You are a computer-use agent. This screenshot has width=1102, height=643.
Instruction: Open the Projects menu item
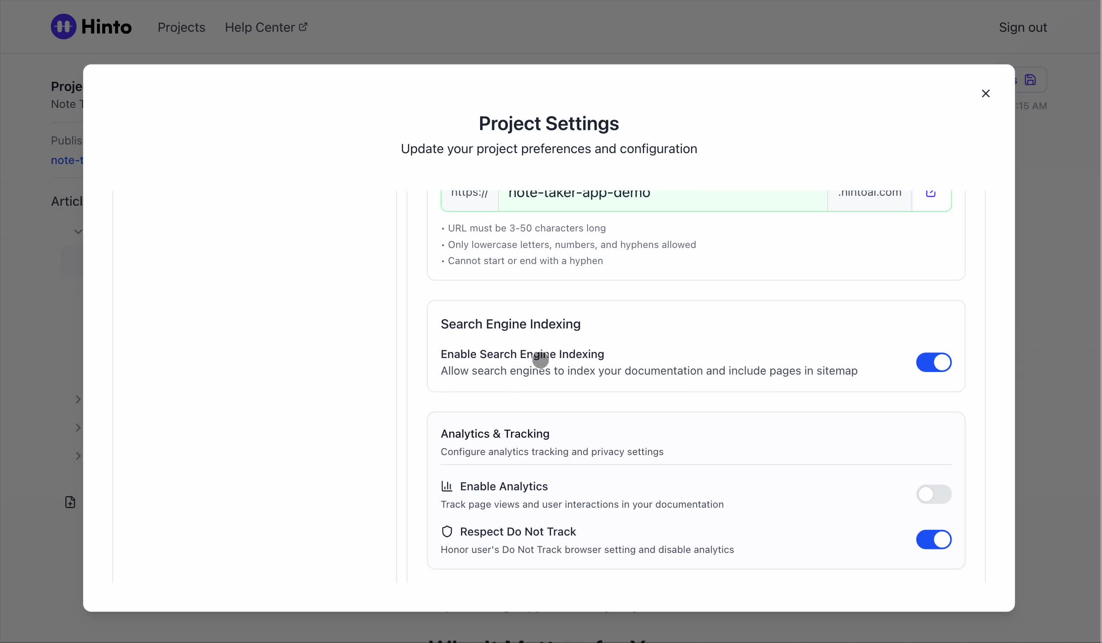(x=181, y=27)
